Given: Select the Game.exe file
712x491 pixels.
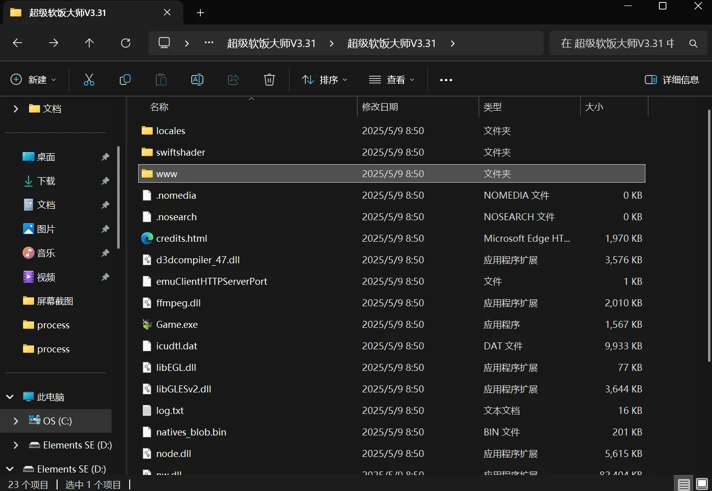Looking at the screenshot, I should [177, 324].
